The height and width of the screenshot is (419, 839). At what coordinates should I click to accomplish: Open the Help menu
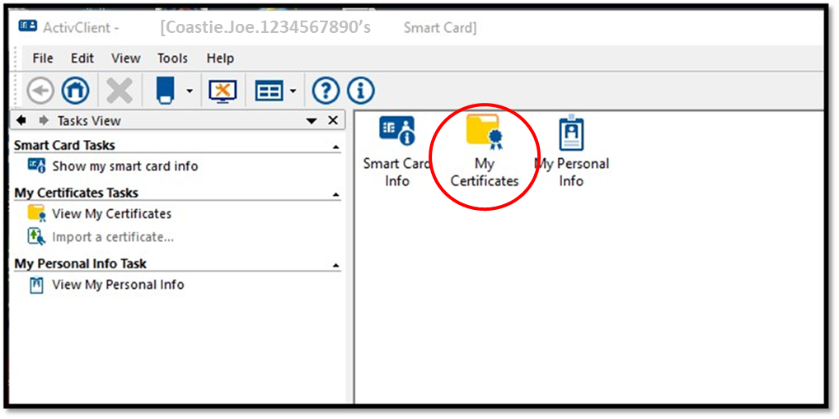coord(220,58)
